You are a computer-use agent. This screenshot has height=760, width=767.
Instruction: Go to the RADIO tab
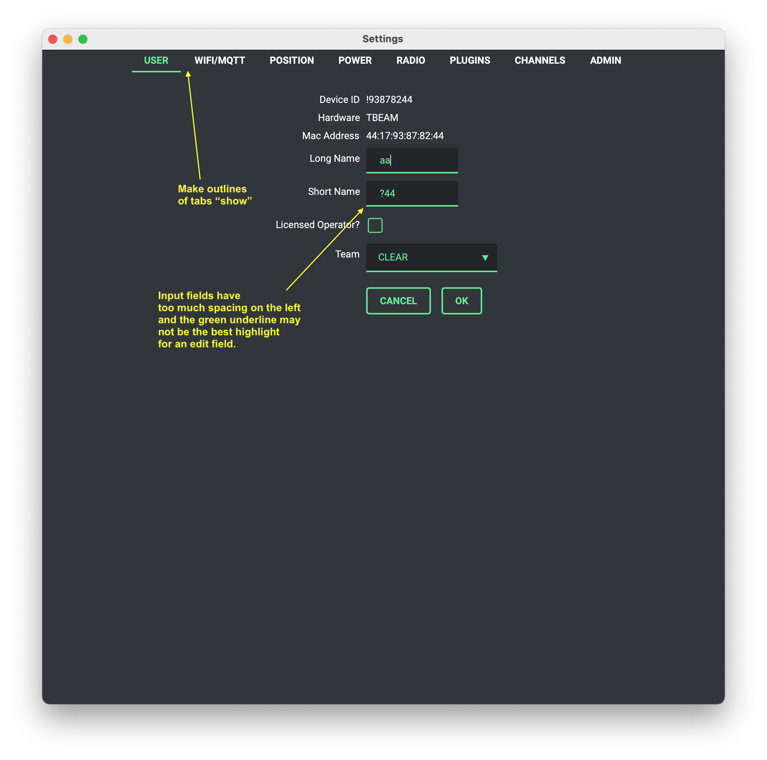tap(411, 60)
